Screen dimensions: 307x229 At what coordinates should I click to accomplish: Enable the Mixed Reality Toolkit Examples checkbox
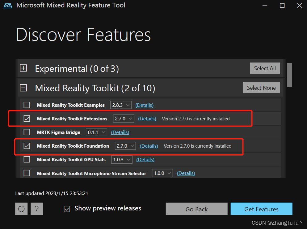(x=27, y=105)
